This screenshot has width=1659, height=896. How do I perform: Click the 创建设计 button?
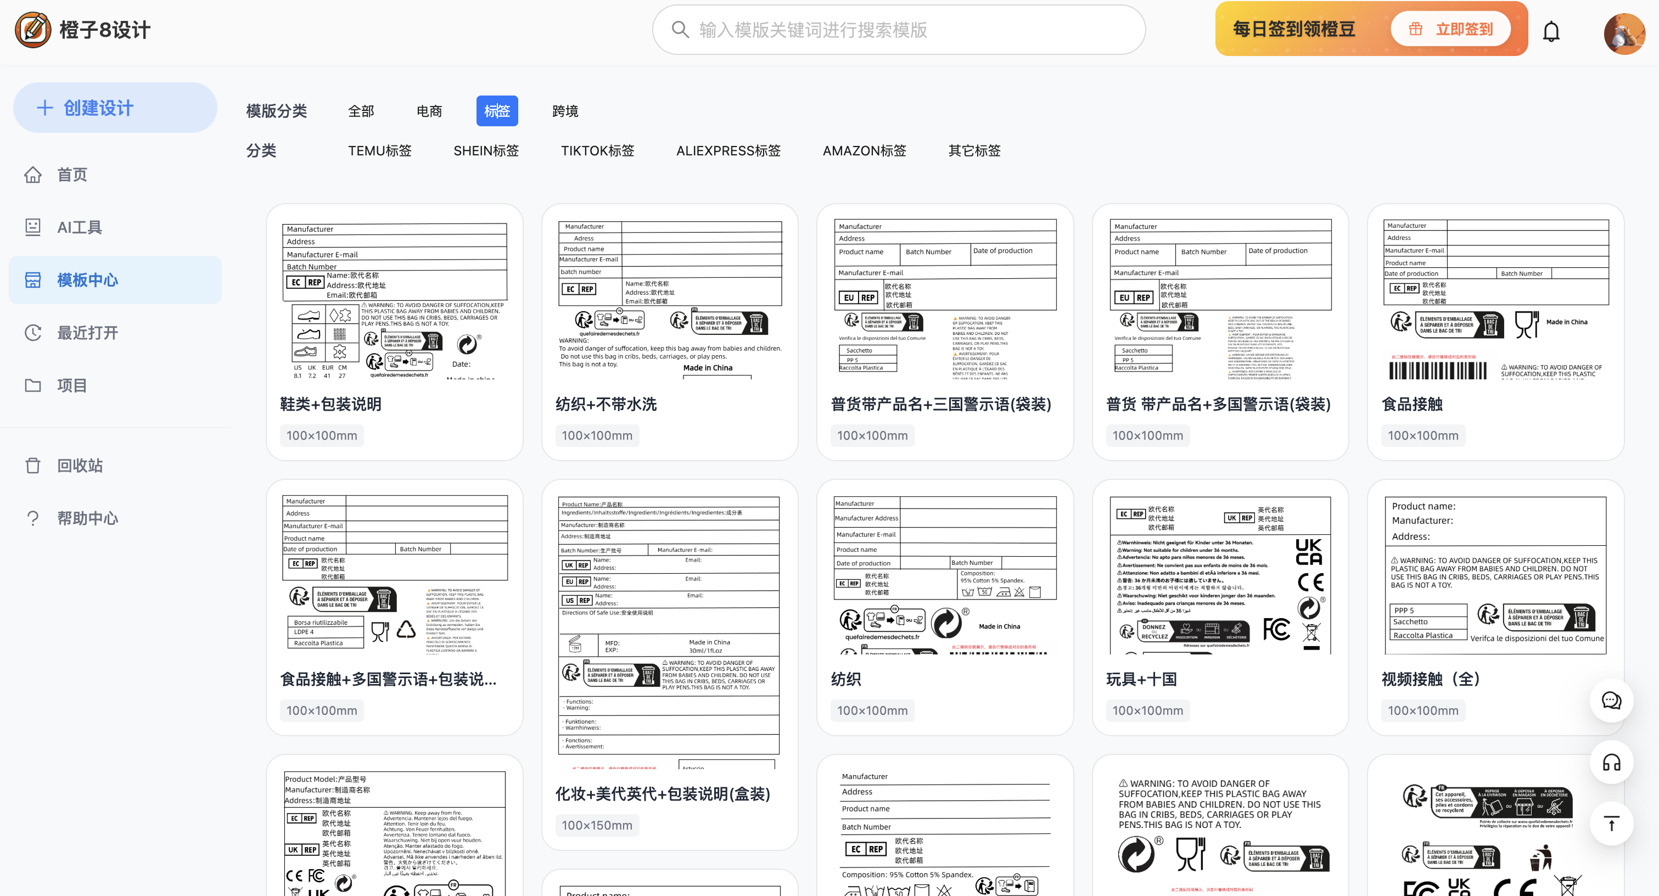[x=115, y=108]
